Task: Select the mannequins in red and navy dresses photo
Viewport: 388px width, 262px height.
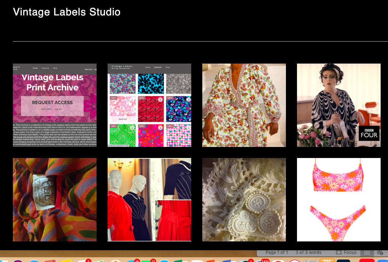Action: (x=150, y=200)
